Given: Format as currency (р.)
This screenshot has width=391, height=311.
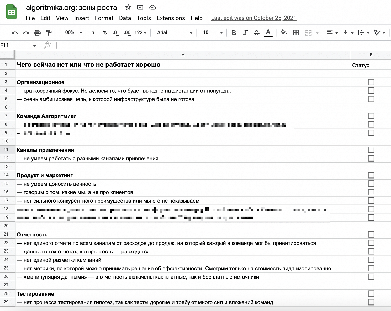Looking at the screenshot, I should pos(93,32).
